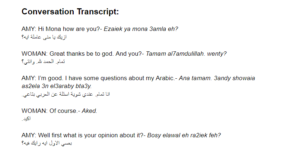Click the transliteration 'Bosy elawal eh ra2iek feh?'
The height and width of the screenshot is (152, 285).
coord(184,135)
